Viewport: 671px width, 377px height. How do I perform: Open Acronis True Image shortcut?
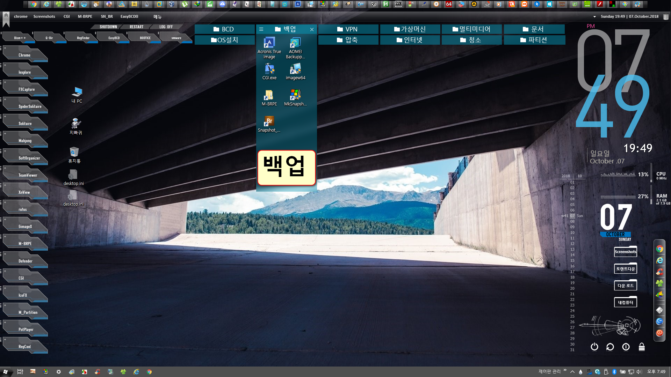click(x=269, y=48)
